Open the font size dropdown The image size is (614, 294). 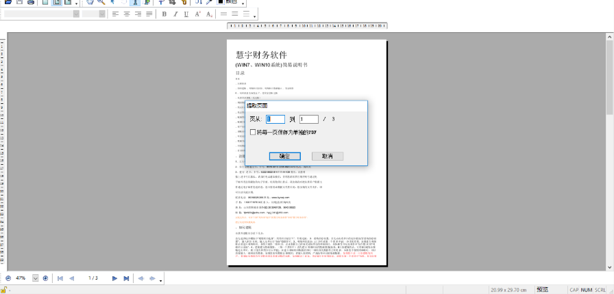(x=102, y=14)
